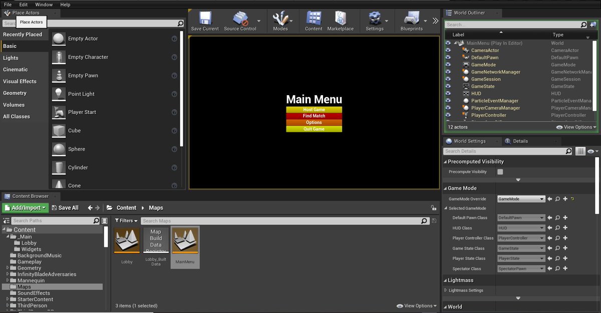Viewport: 601px width, 313px height.
Task: Toggle visibility of GameNetworkManager
Action: (448, 72)
